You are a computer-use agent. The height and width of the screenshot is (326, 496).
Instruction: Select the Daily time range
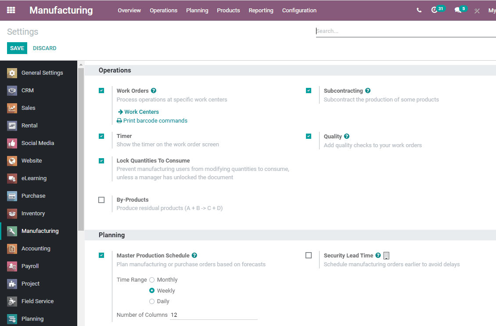[x=151, y=301]
